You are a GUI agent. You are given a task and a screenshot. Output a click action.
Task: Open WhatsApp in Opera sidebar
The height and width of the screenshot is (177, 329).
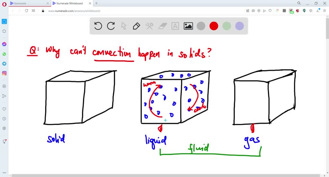coord(4,54)
